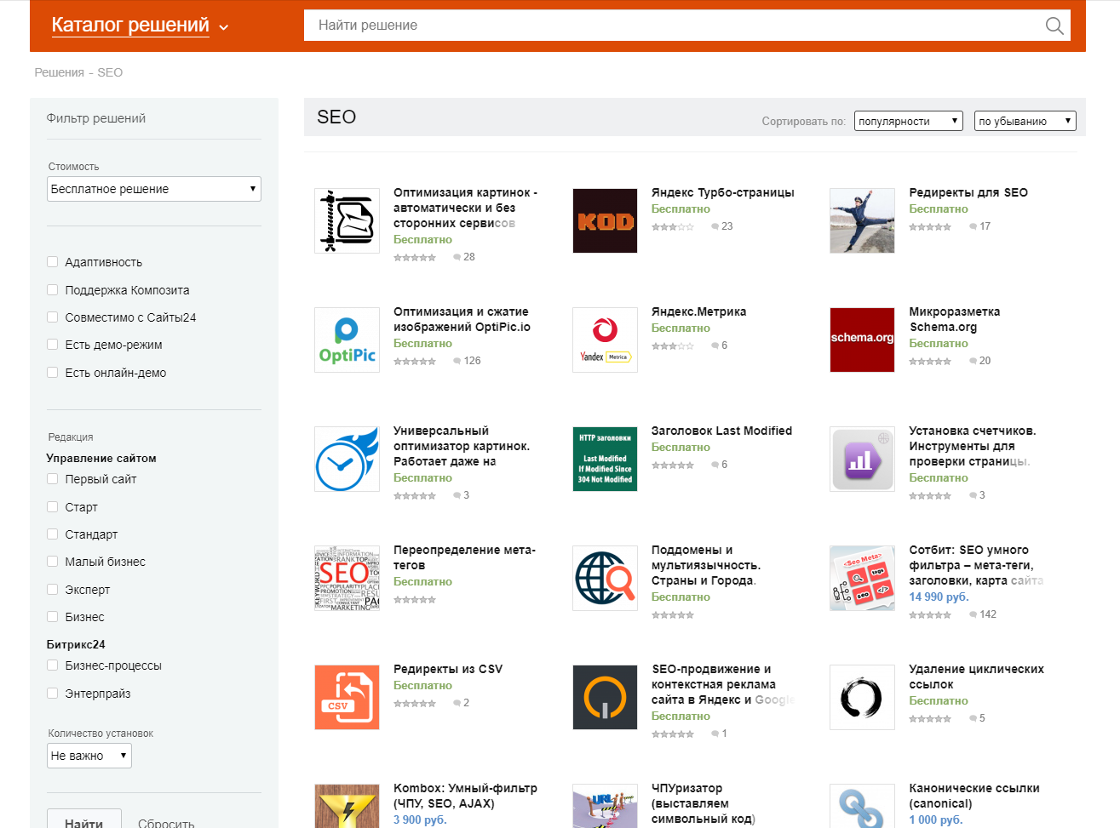Click the rating stars under Яндекс.Метрика

click(x=673, y=346)
